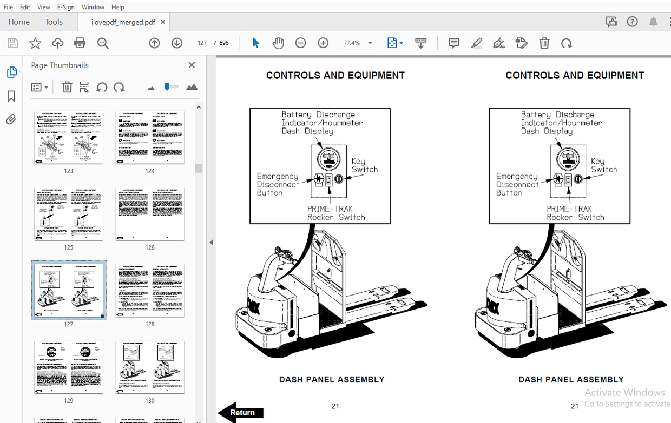The width and height of the screenshot is (671, 423).
Task: Add this PDF to favorites with the star
Action: 35,43
